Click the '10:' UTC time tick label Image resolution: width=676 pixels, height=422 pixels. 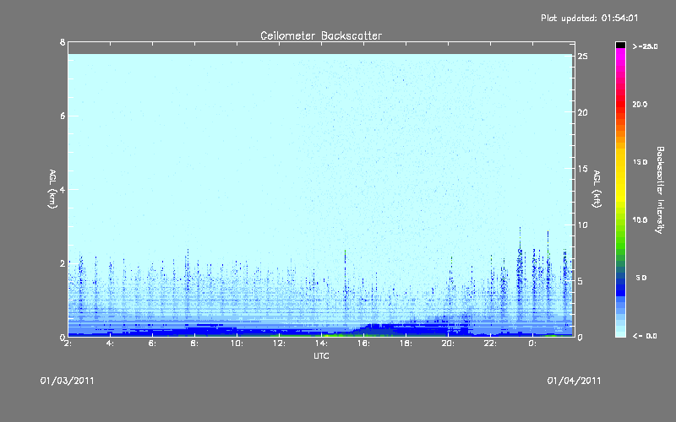tap(237, 344)
